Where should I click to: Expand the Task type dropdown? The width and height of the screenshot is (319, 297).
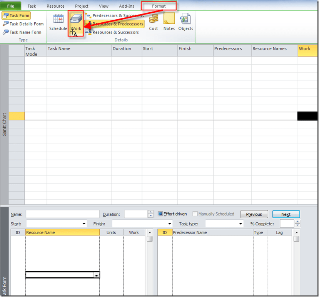pos(241,224)
